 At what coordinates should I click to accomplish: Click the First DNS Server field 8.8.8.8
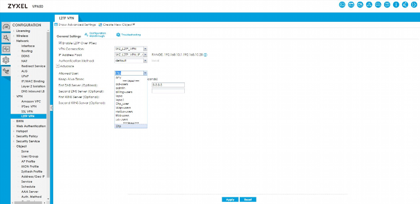168,85
